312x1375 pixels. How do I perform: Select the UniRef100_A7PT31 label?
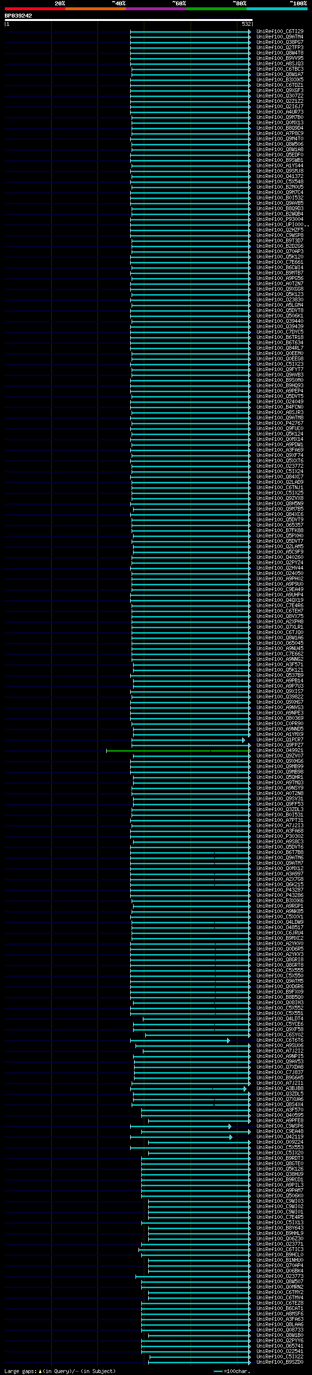coord(279,820)
